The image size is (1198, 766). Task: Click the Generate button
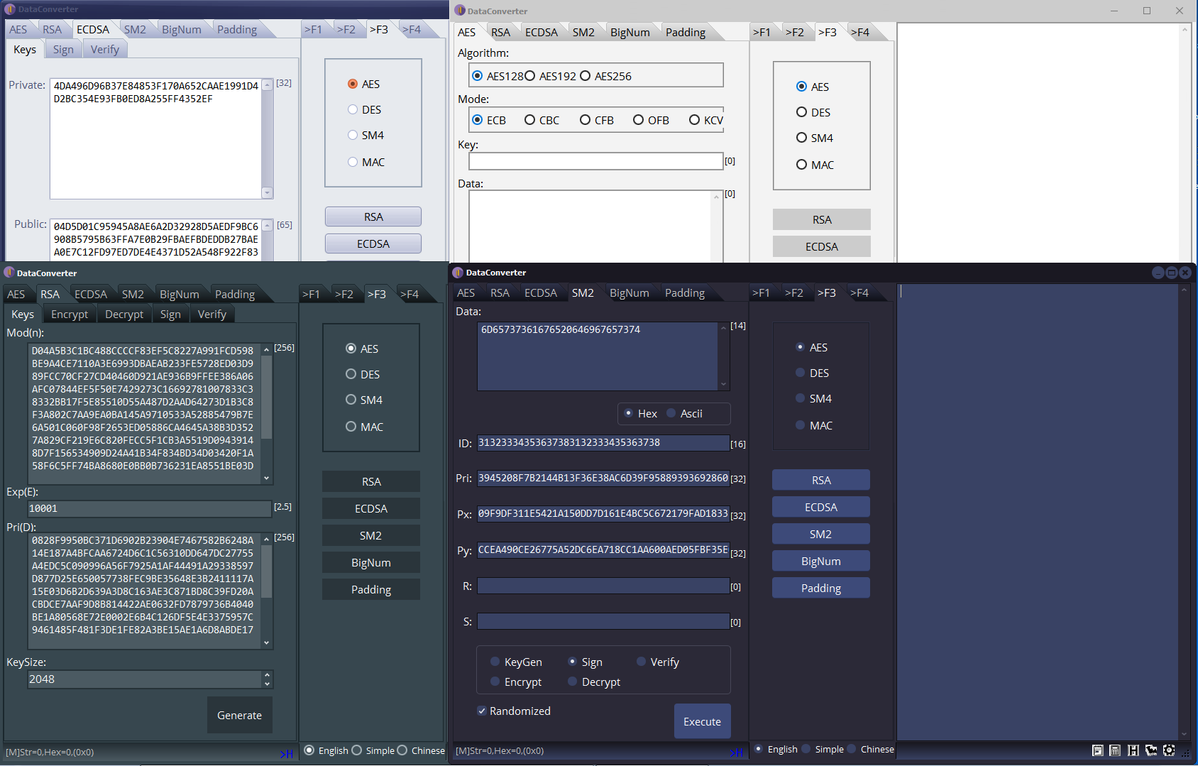pyautogui.click(x=240, y=716)
